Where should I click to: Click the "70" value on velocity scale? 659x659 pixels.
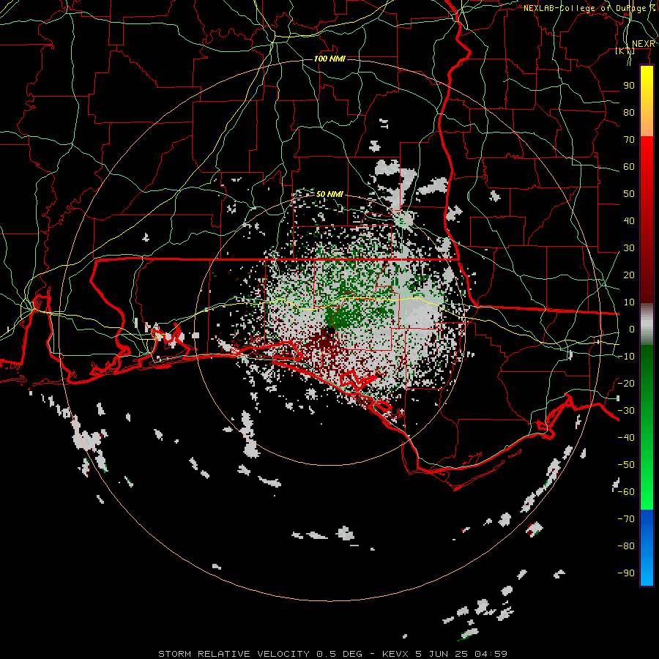pos(629,140)
